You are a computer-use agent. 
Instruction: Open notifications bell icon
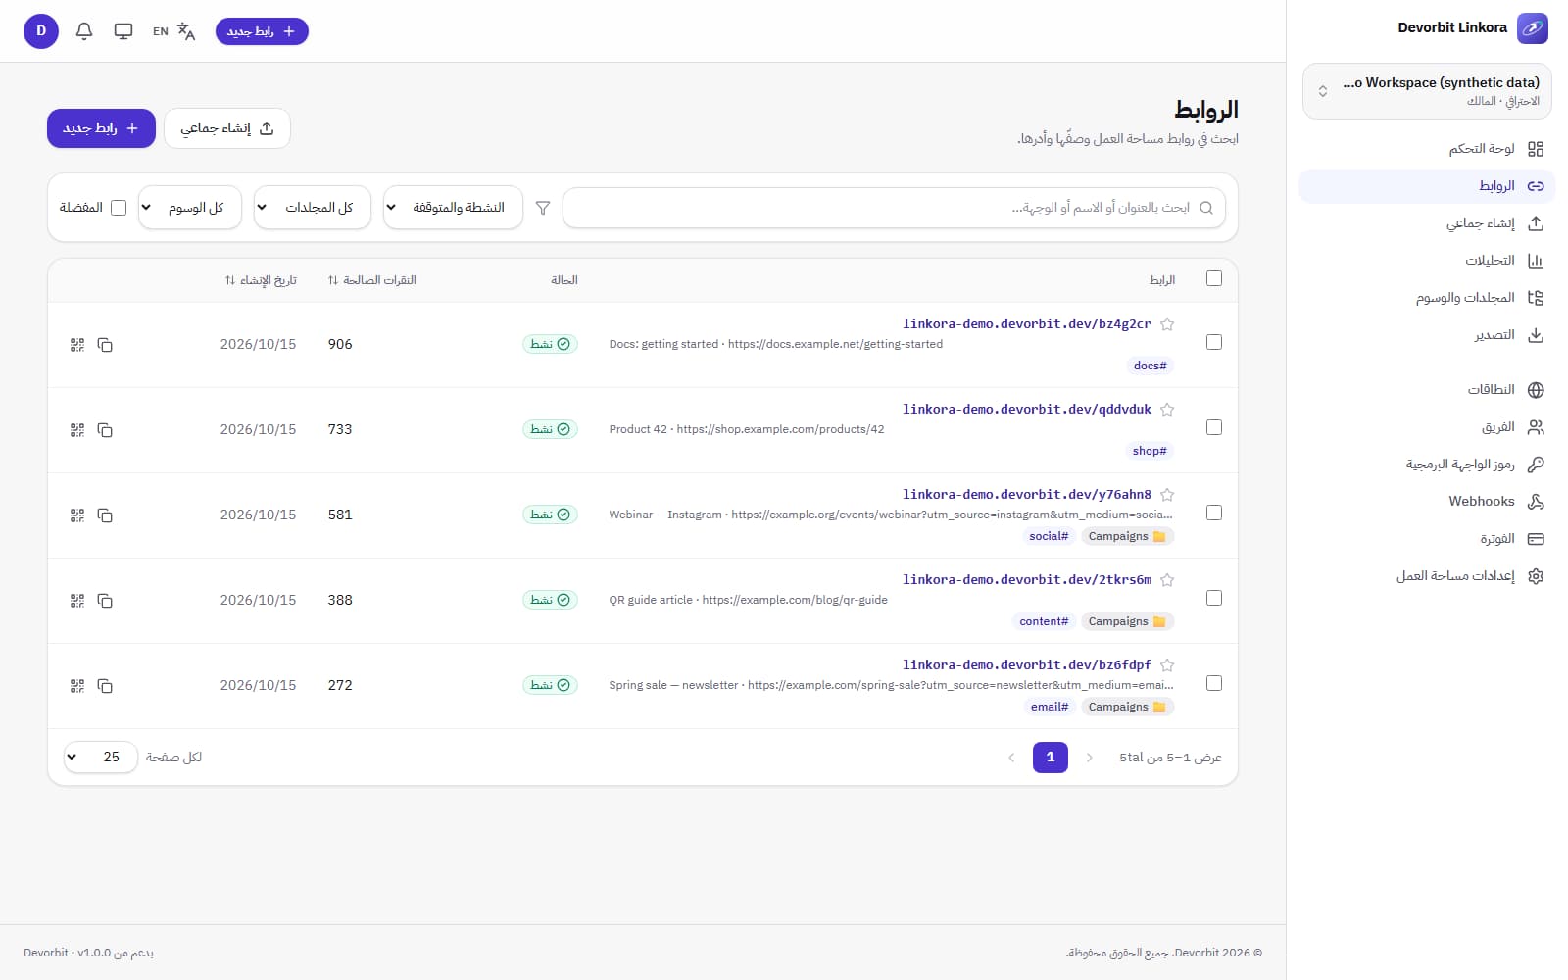pos(84,31)
